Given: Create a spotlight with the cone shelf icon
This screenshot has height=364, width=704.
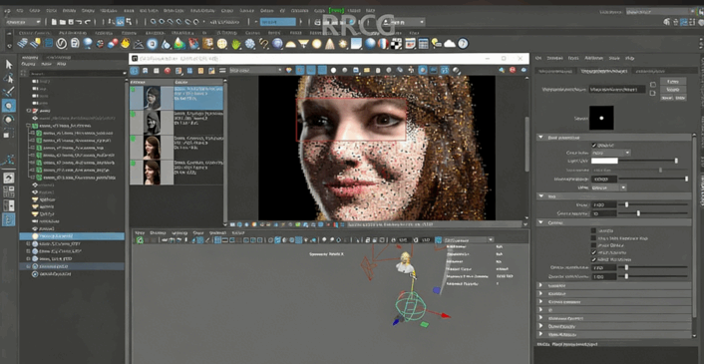Looking at the screenshot, I should pyautogui.click(x=330, y=43).
